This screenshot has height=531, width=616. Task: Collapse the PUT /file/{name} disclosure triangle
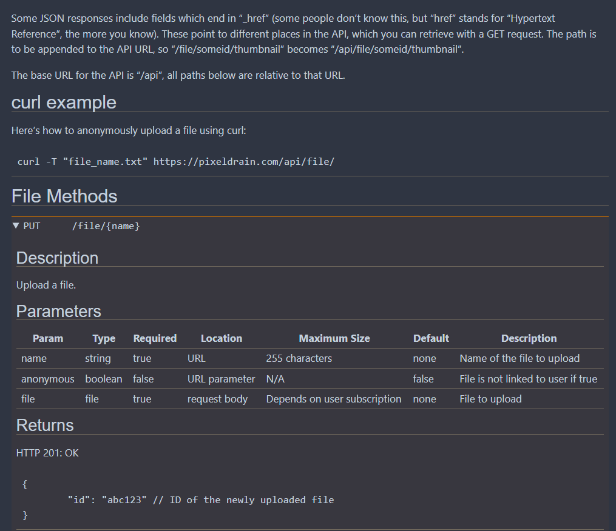[16, 226]
